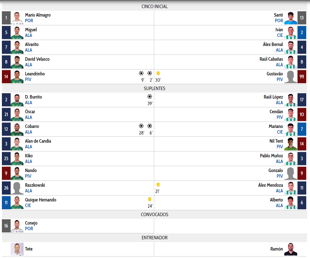
Task: Click D. Burrito's goal ball icon
Action: pyautogui.click(x=150, y=97)
